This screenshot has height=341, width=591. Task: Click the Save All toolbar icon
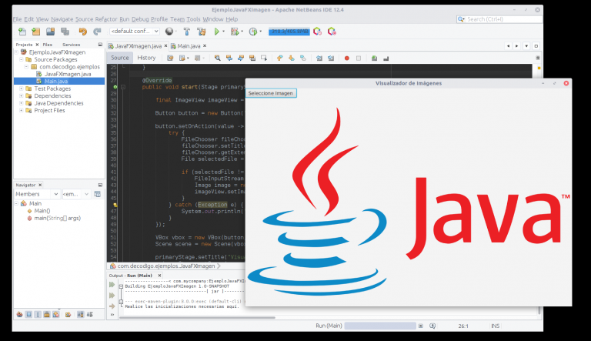pyautogui.click(x=65, y=32)
